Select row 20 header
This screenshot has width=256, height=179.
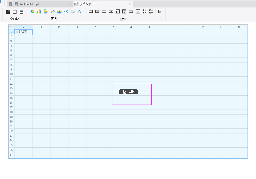[11, 121]
